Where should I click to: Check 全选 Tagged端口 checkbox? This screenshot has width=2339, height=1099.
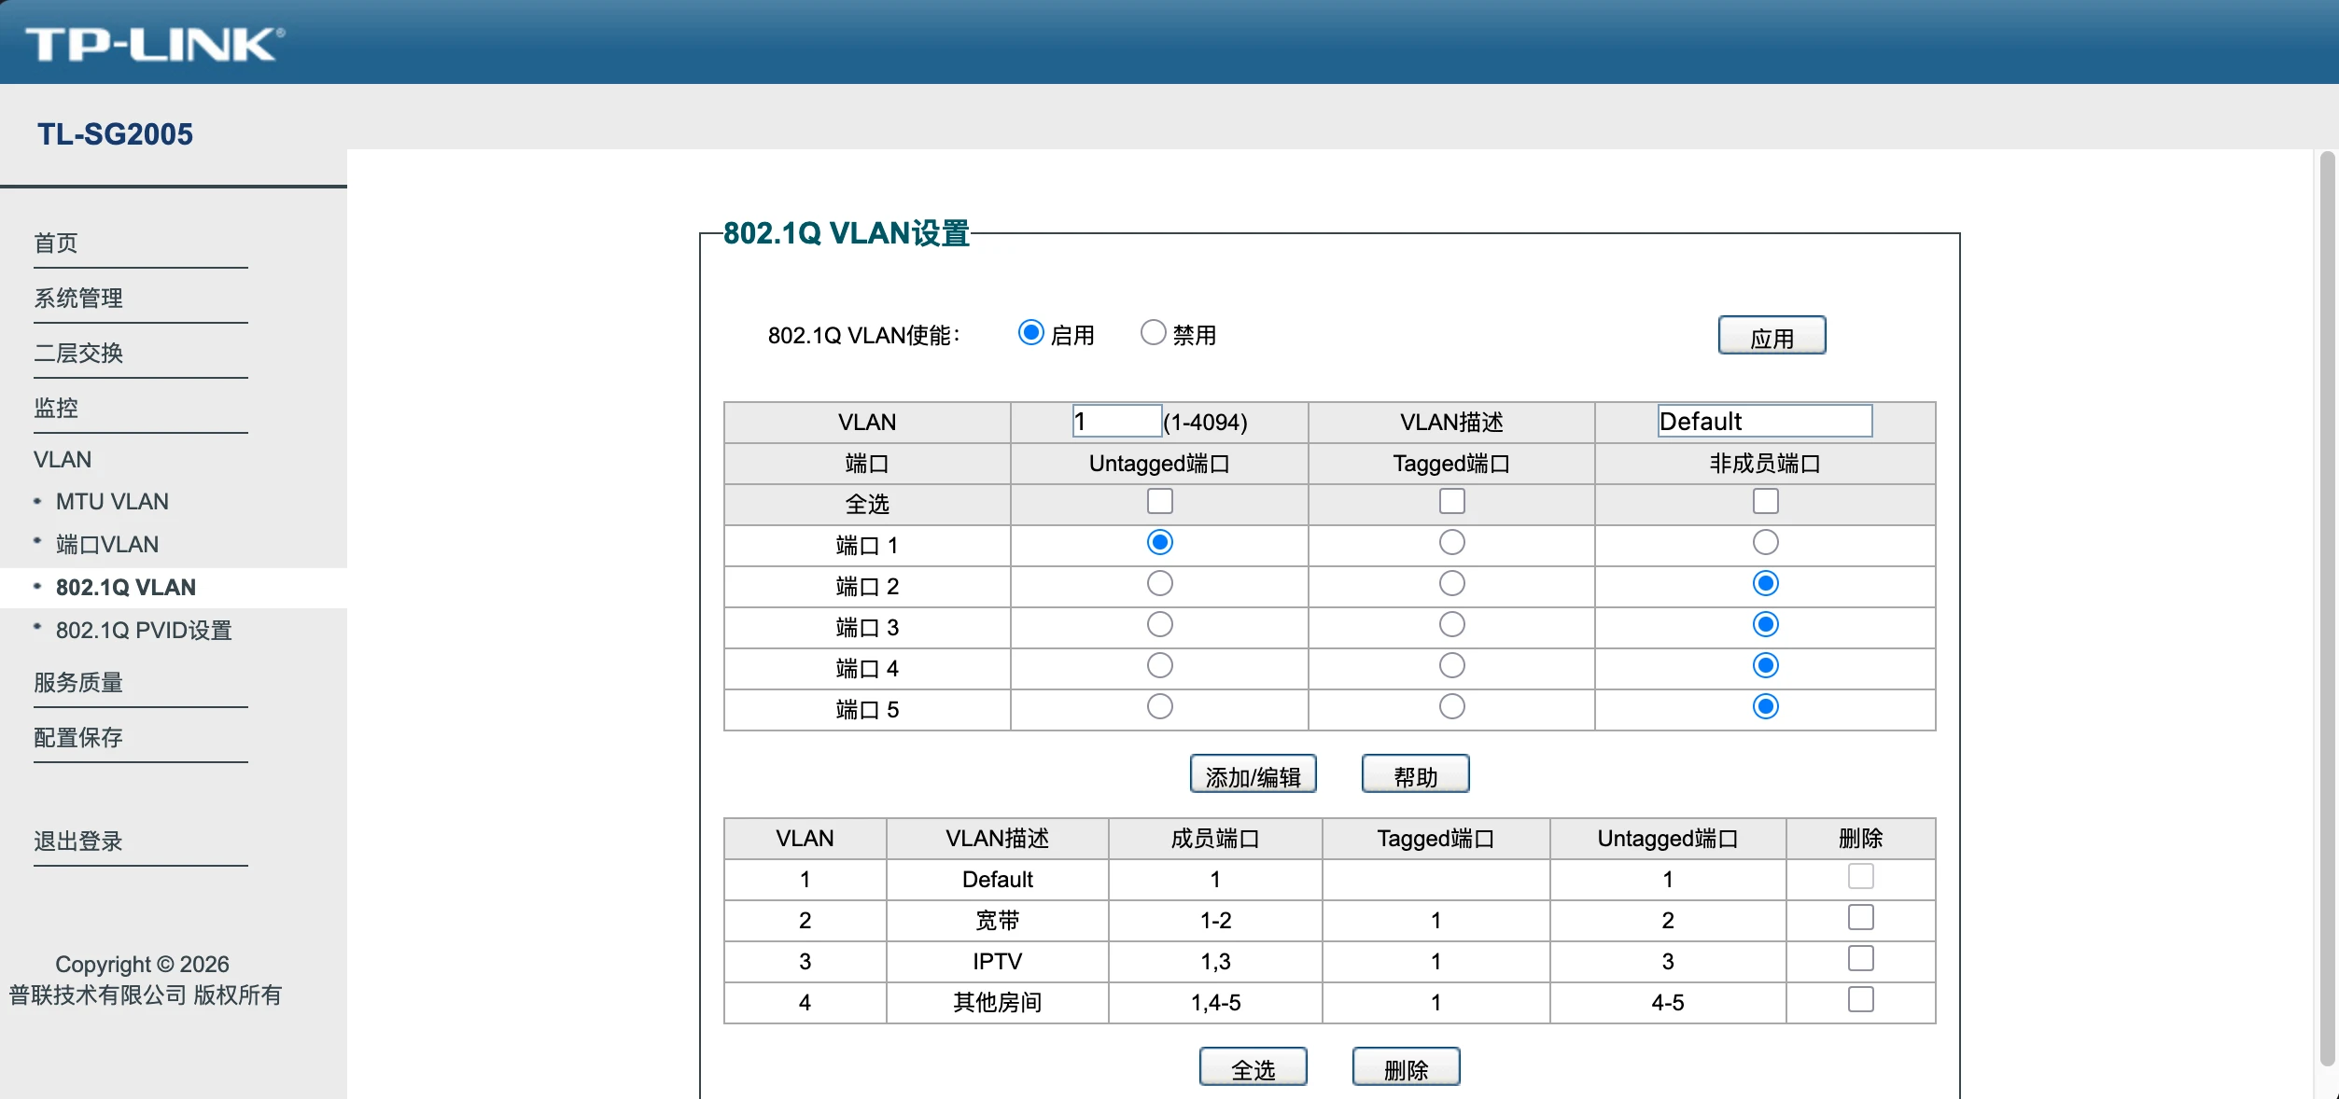(1451, 502)
